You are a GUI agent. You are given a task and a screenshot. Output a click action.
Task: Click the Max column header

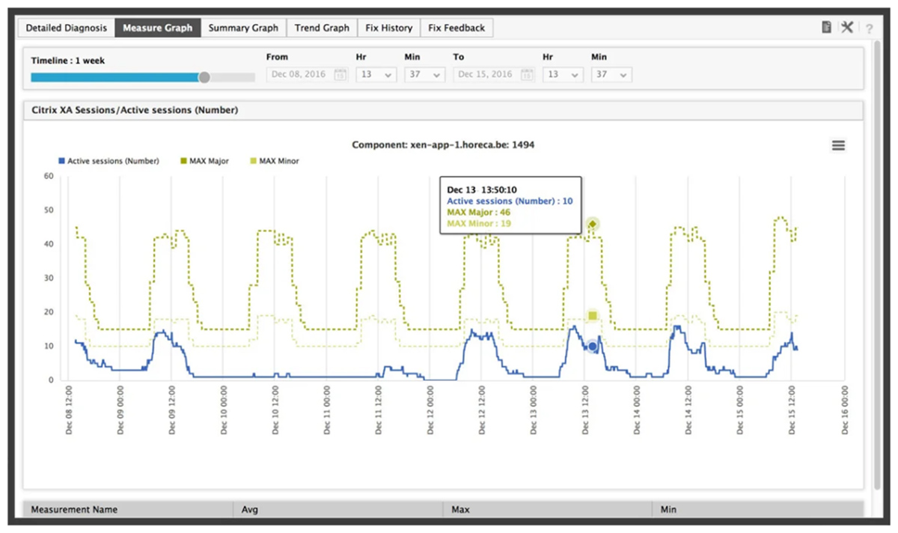pyautogui.click(x=548, y=509)
